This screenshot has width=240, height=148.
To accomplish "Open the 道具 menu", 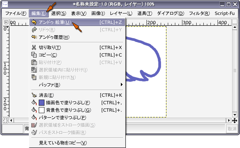I will [145, 13].
